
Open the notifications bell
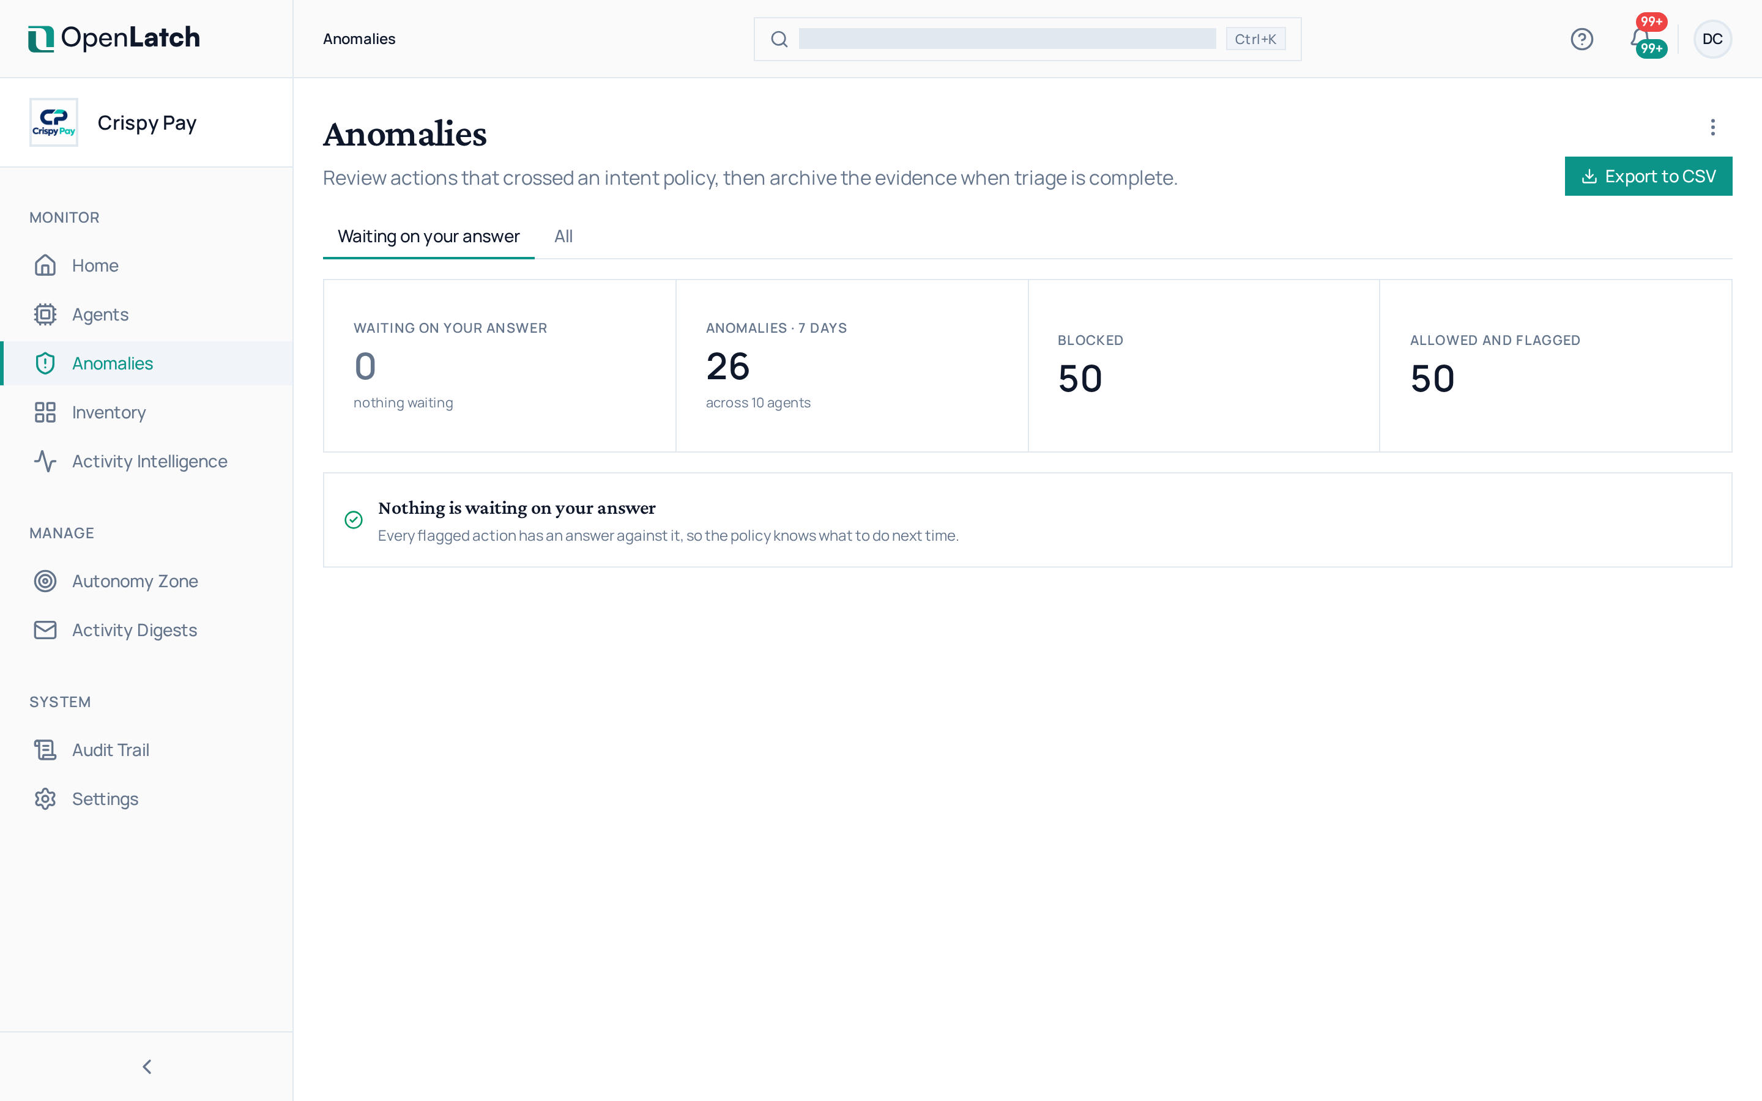click(x=1640, y=39)
